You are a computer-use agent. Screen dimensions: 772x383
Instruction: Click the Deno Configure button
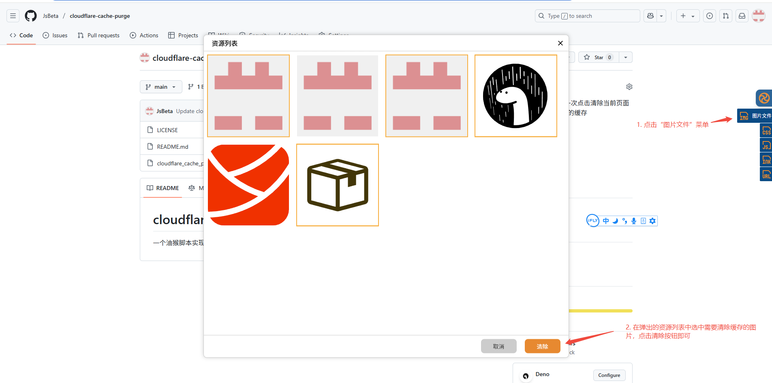tap(609, 375)
